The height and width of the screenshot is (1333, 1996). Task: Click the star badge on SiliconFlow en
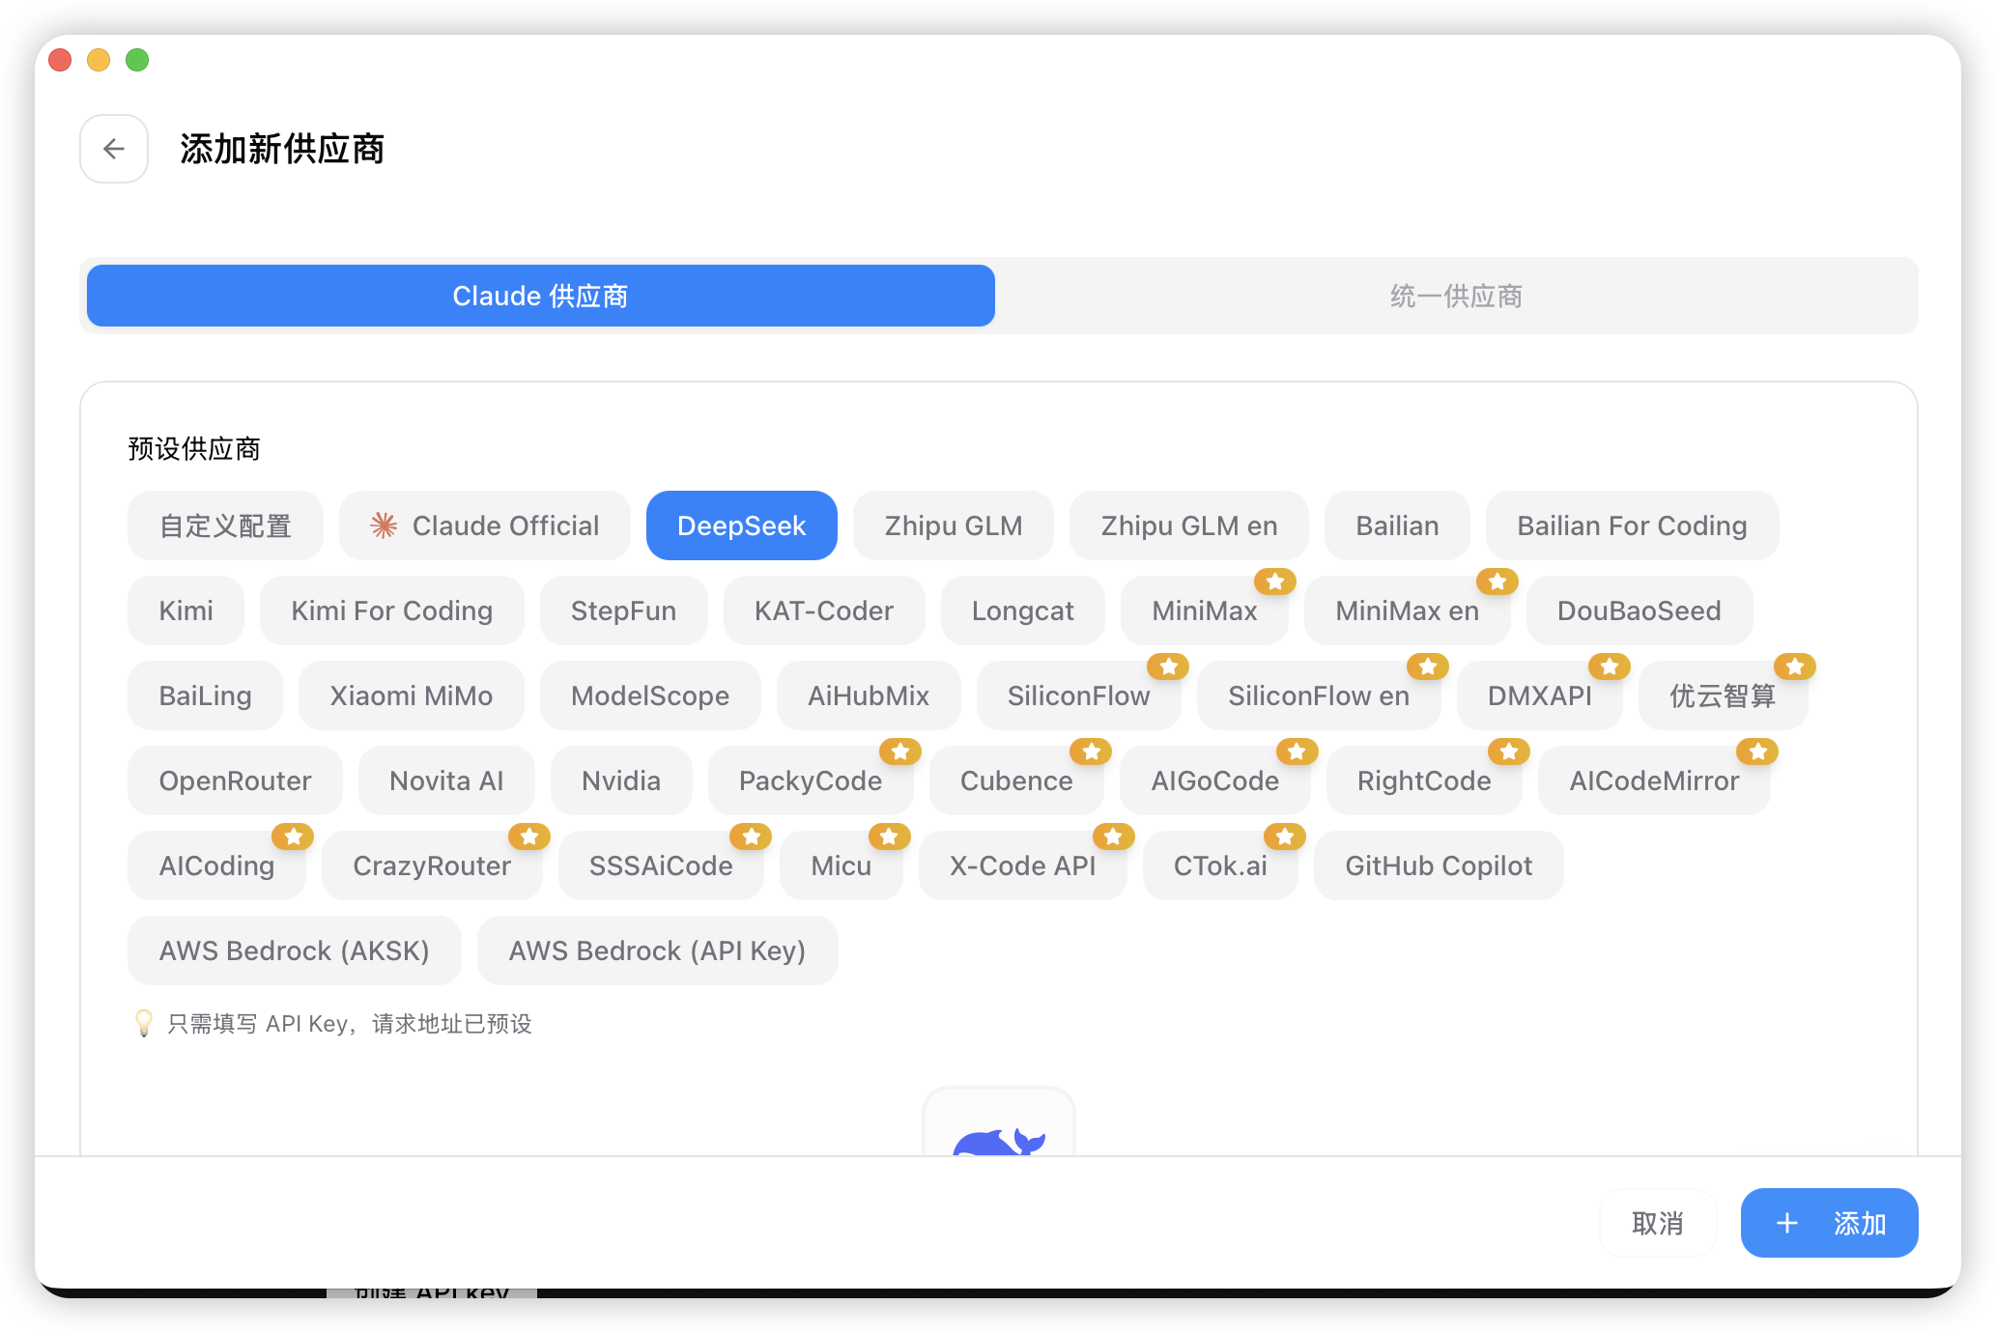point(1427,666)
